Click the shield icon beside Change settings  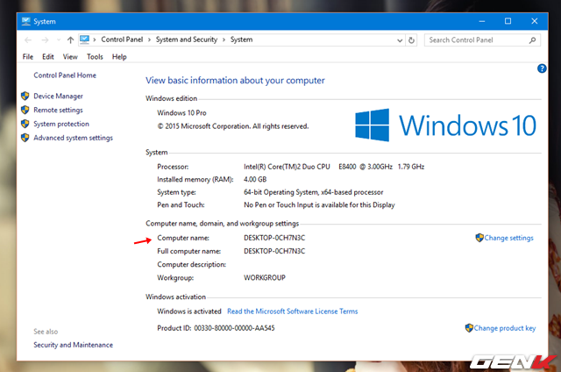click(479, 238)
